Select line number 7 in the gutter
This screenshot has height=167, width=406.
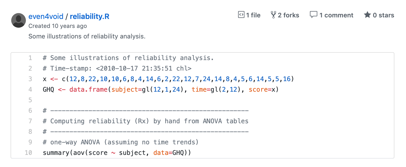pos(30,121)
